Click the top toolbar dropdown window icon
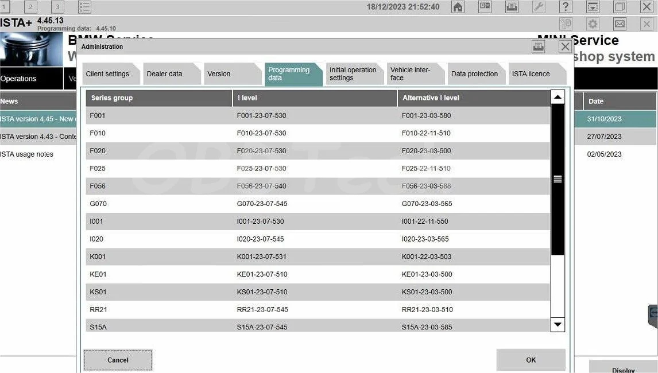 pyautogui.click(x=593, y=7)
